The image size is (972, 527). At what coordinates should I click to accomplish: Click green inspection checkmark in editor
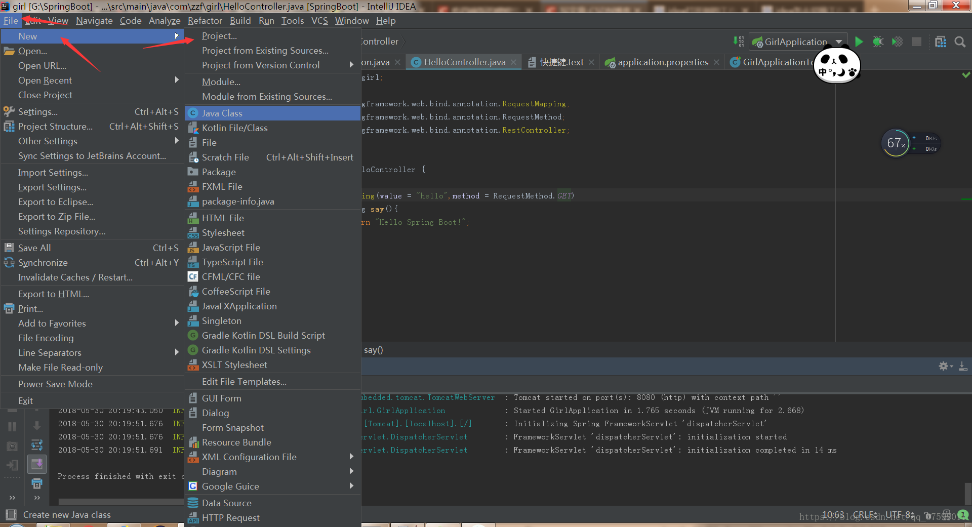coord(966,75)
